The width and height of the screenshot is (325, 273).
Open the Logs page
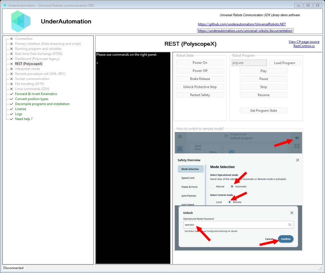pos(18,114)
